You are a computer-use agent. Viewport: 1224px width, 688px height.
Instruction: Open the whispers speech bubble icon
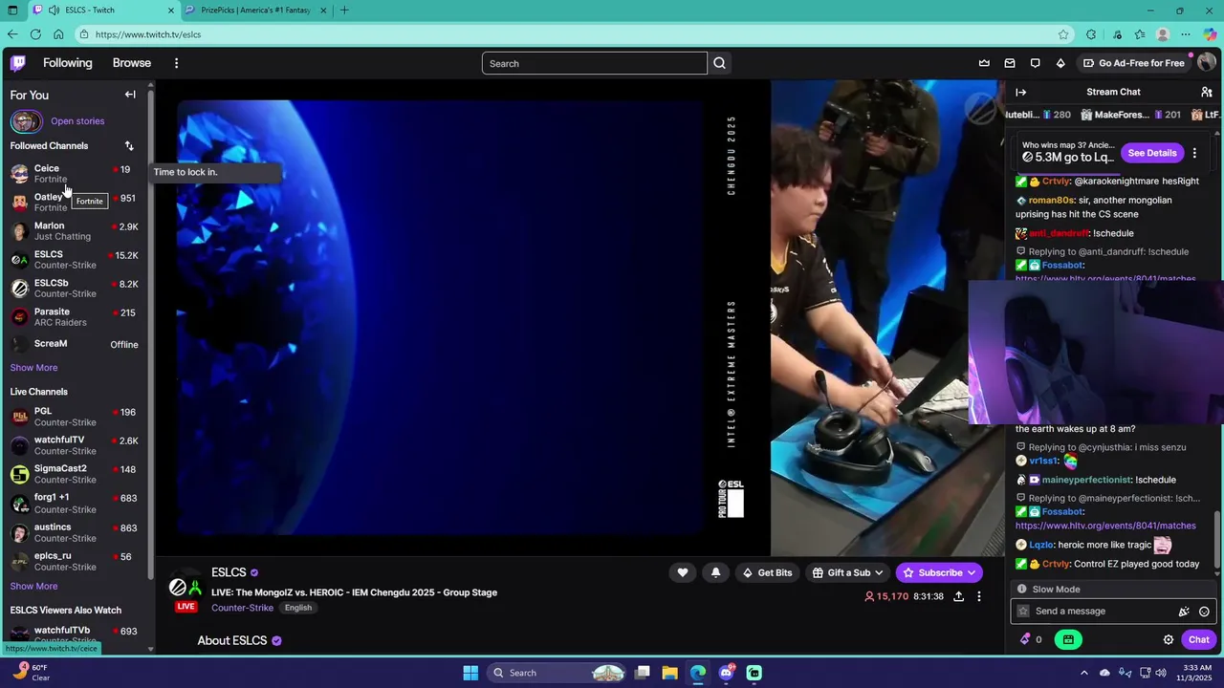coord(1035,63)
